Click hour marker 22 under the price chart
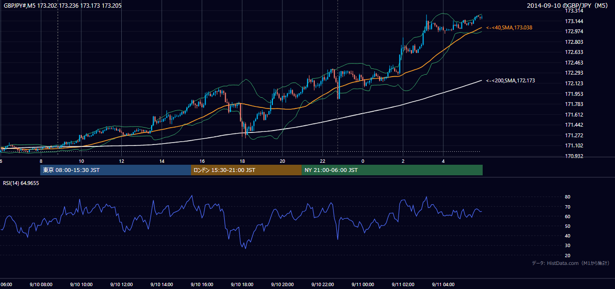615x289 pixels. coord(322,161)
